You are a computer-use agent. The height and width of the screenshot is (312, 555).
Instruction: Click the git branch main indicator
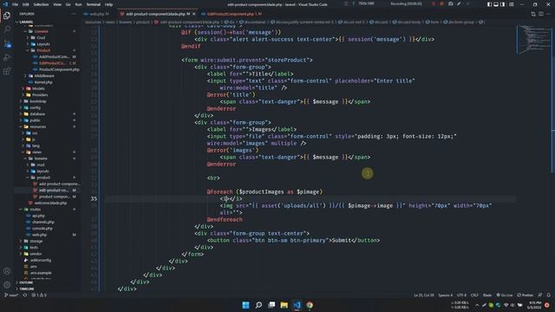11,295
